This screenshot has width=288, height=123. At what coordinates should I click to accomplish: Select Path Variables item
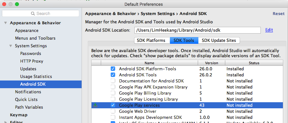pyautogui.click(x=29, y=107)
